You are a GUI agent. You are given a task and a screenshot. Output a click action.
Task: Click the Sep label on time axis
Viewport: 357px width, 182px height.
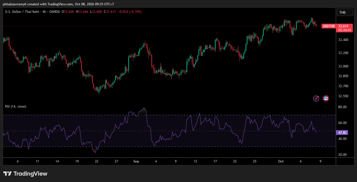tap(136, 161)
